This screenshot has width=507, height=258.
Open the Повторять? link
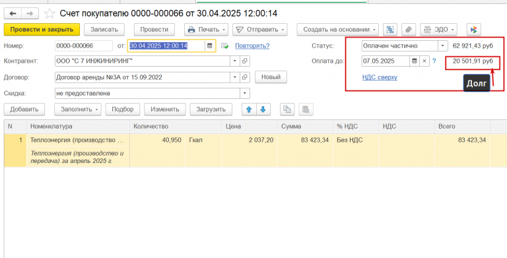pyautogui.click(x=252, y=46)
